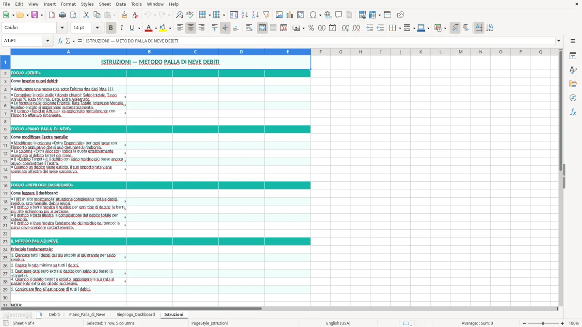The height and width of the screenshot is (327, 582).
Task: Apply yellow background color swatch
Action: click(163, 28)
